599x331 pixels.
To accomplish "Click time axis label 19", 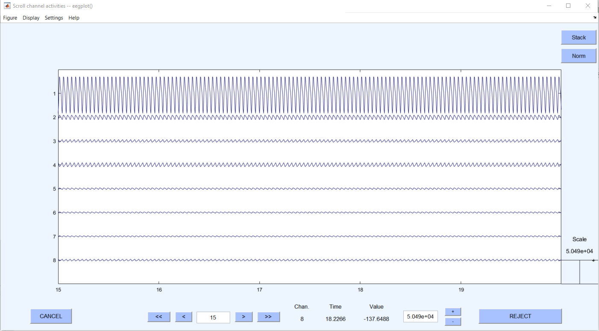I will [461, 290].
